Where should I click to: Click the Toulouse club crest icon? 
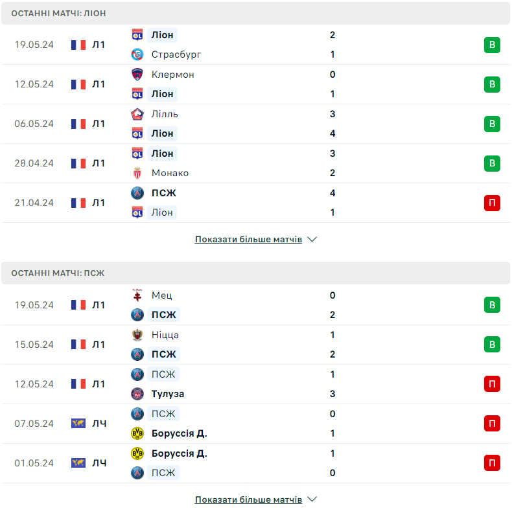[x=137, y=394]
